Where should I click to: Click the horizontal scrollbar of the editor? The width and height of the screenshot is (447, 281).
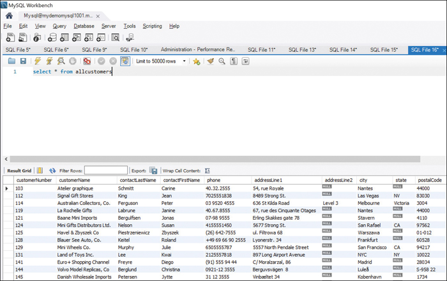(x=215, y=159)
